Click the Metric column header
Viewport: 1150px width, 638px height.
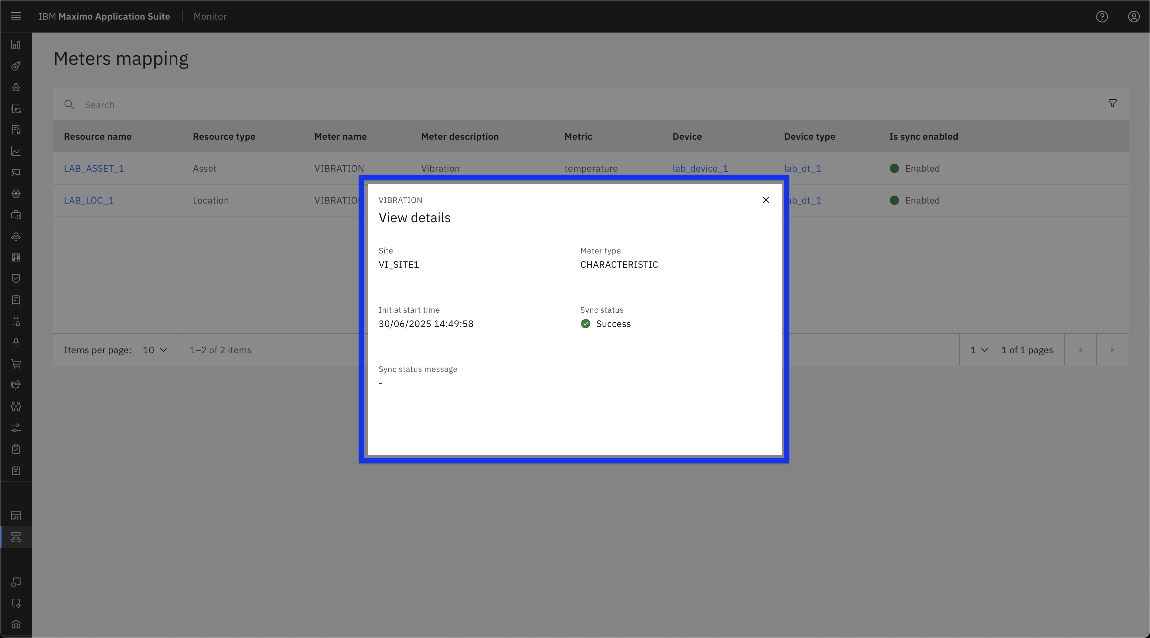coord(578,136)
